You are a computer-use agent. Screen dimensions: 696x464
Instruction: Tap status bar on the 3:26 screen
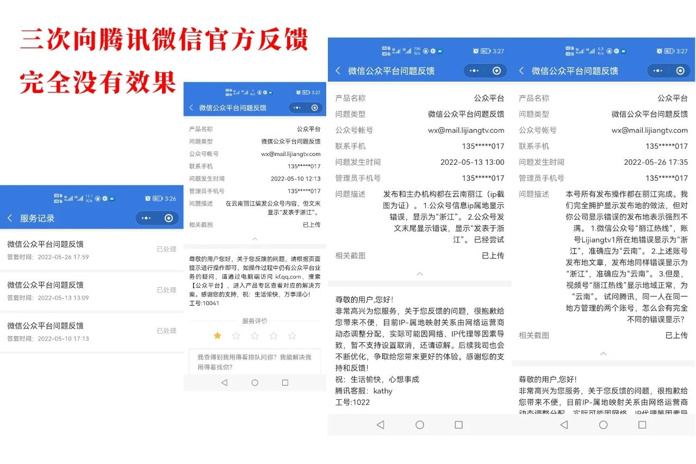91,199
